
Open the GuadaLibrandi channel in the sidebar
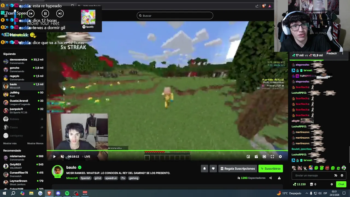23,102
